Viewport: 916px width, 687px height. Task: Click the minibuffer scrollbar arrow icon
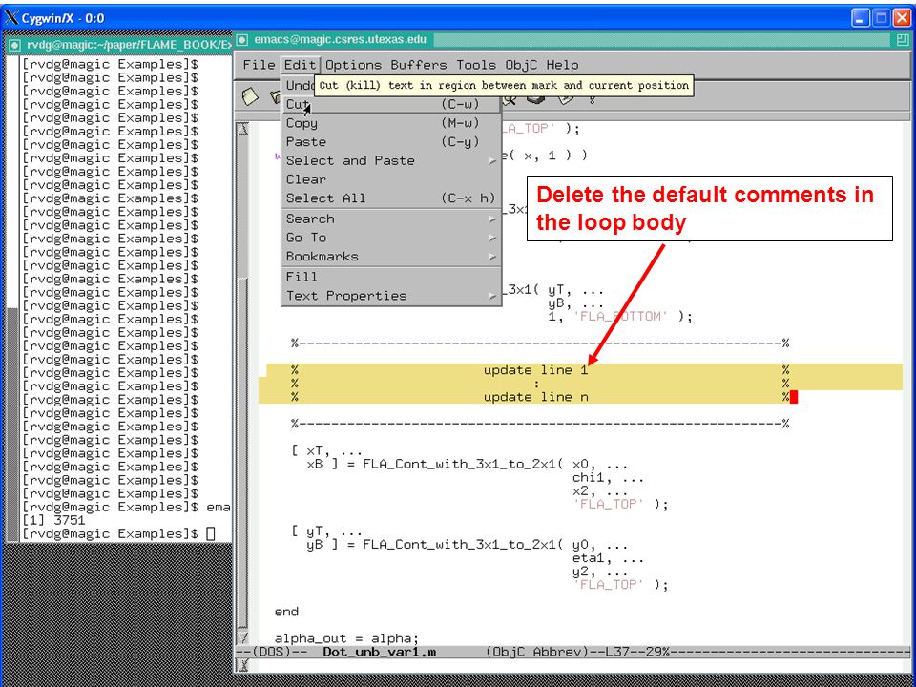pos(242,665)
